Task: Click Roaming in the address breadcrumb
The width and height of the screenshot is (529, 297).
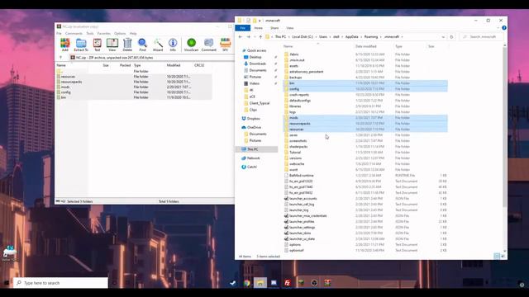Action: pyautogui.click(x=371, y=36)
